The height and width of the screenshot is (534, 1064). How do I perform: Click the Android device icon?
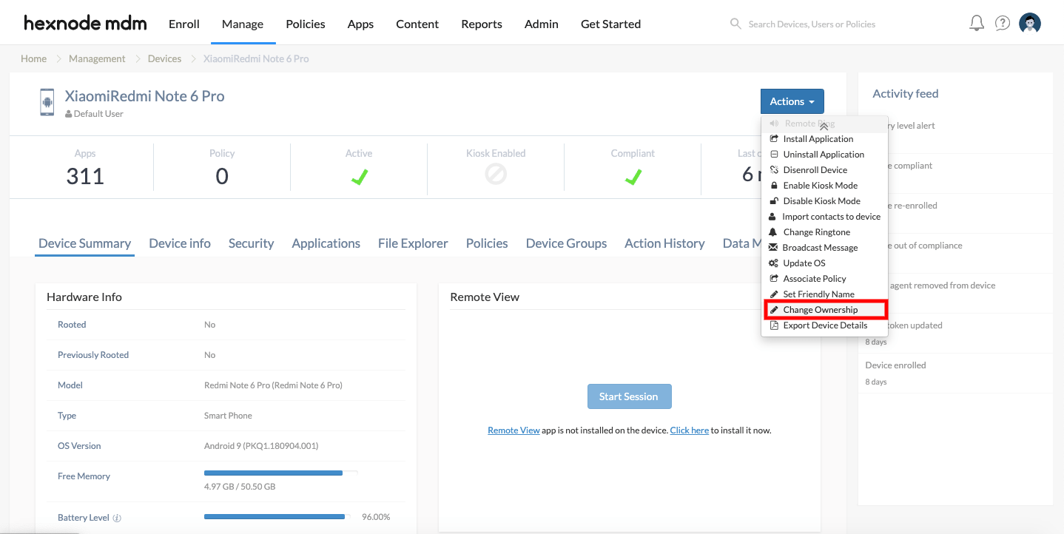coord(47,102)
